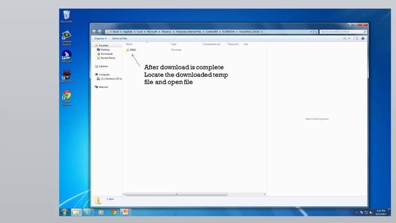Select the DISK1 folder in file list
Screen dimensions: 396x223
131,50
